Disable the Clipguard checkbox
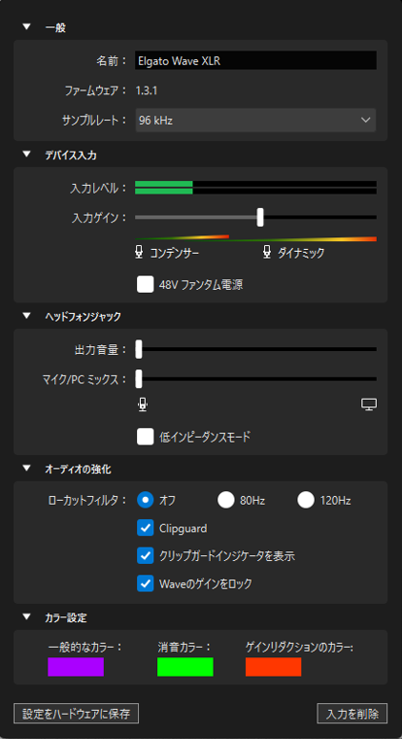The image size is (402, 739). pyautogui.click(x=146, y=528)
